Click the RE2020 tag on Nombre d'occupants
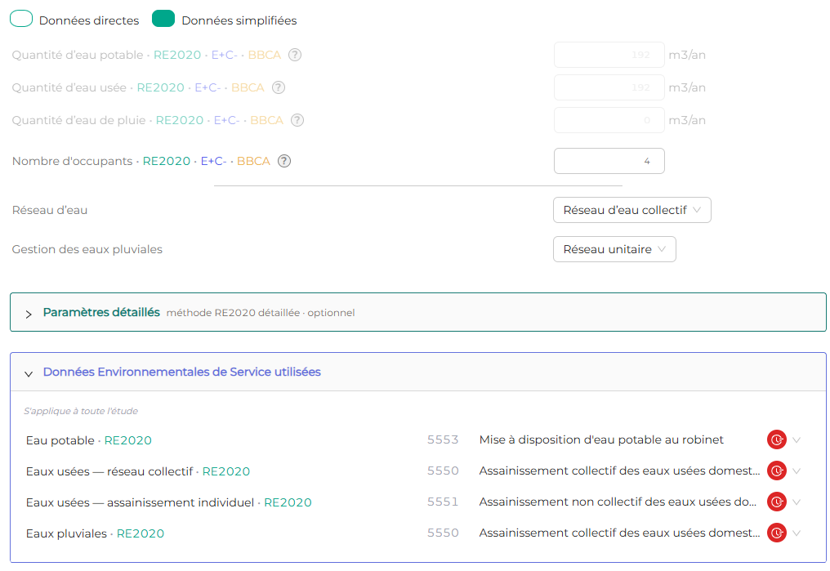 tap(166, 161)
